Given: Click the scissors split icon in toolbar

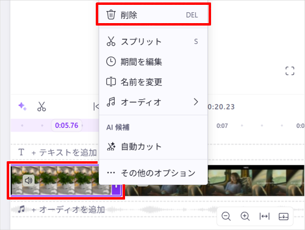Looking at the screenshot, I should tap(41, 106).
